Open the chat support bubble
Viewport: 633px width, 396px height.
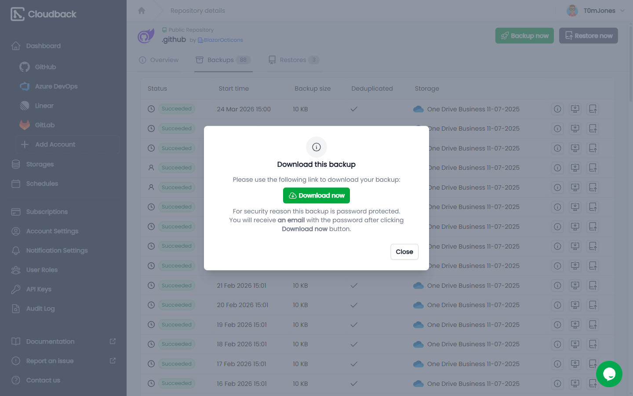[x=609, y=374]
